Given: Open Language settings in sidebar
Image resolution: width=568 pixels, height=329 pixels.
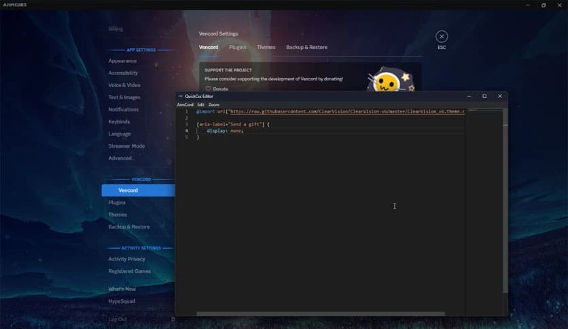Looking at the screenshot, I should point(119,134).
